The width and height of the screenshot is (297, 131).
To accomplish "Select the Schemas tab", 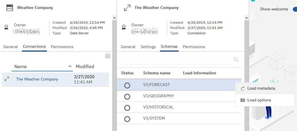I will point(169,47).
